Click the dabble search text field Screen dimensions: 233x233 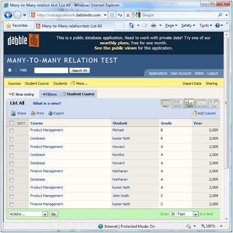[51, 70]
